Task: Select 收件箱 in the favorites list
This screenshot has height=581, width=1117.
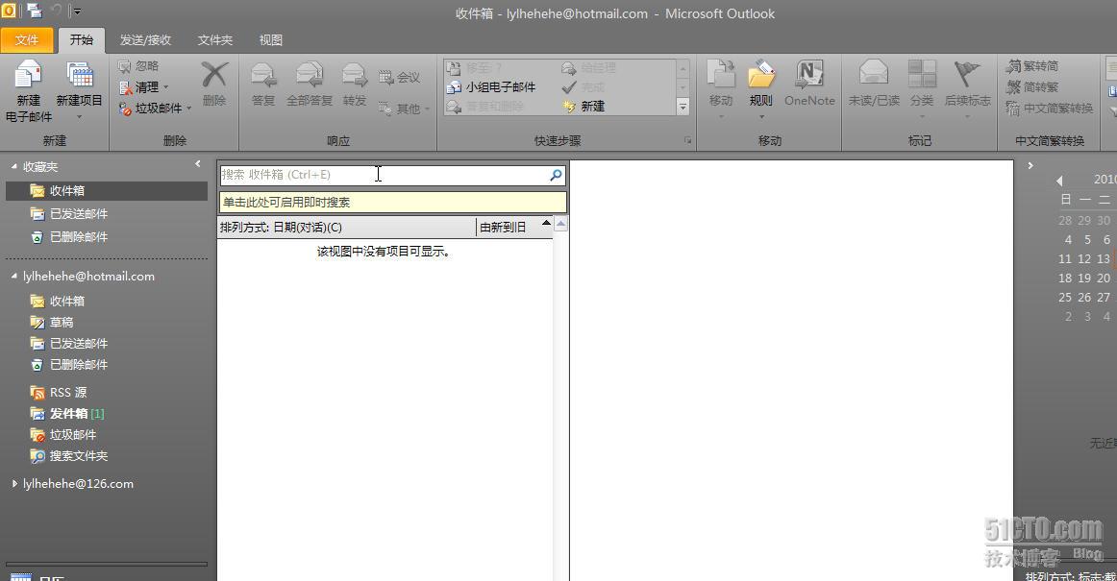Action: tap(107, 191)
